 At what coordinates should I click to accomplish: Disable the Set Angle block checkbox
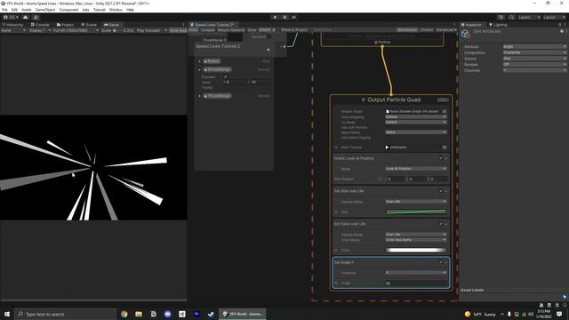[x=441, y=262]
